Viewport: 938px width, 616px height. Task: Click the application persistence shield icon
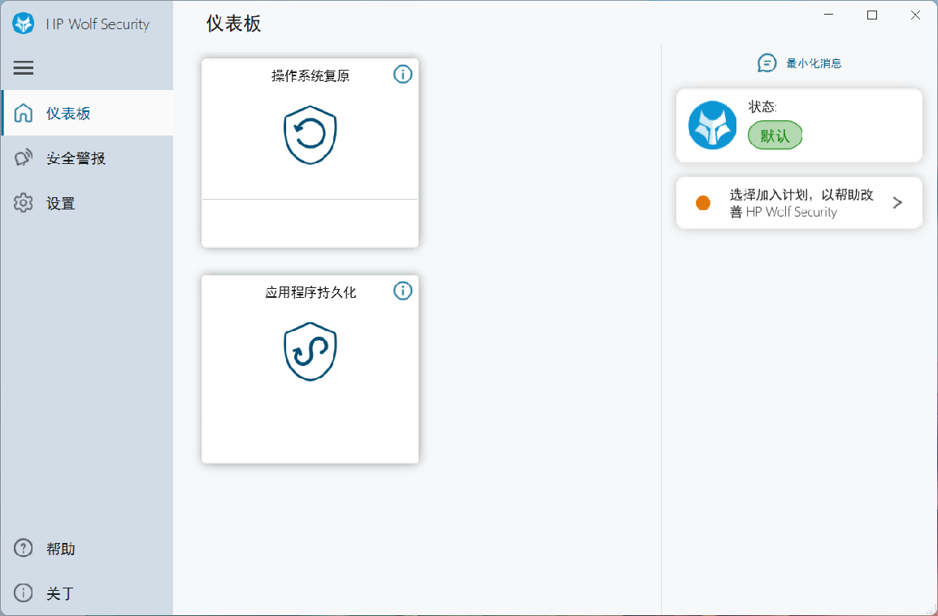(x=310, y=351)
